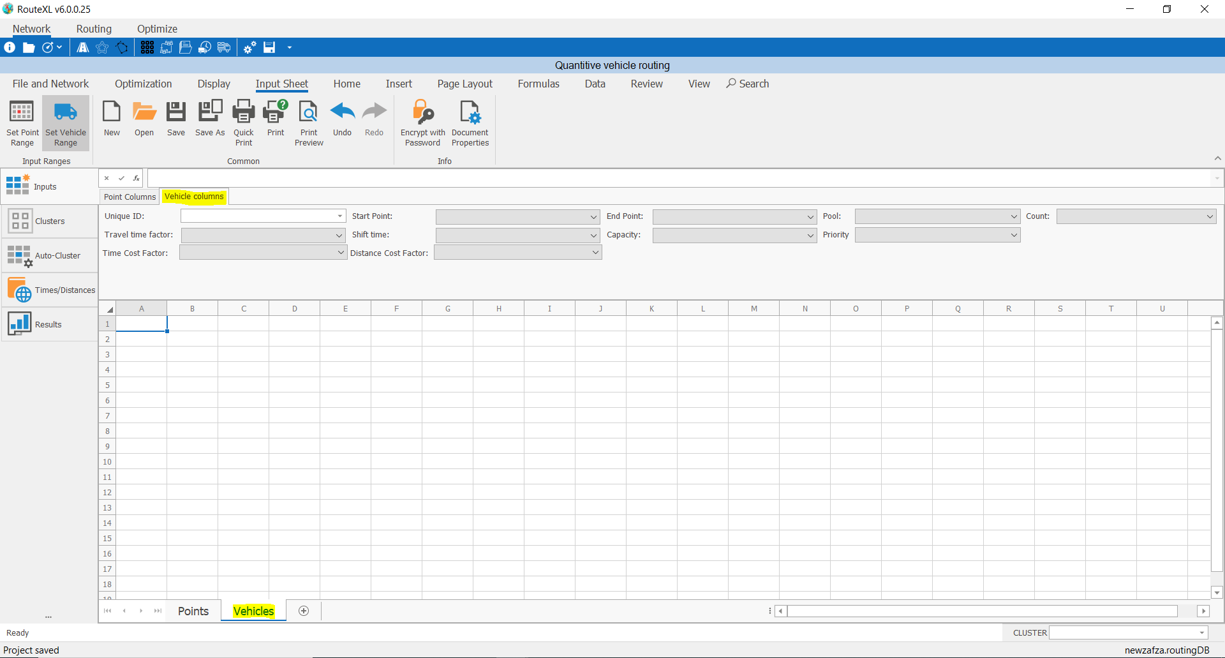1225x658 pixels.
Task: Open Auto-Cluster sidebar panel
Action: click(x=49, y=255)
